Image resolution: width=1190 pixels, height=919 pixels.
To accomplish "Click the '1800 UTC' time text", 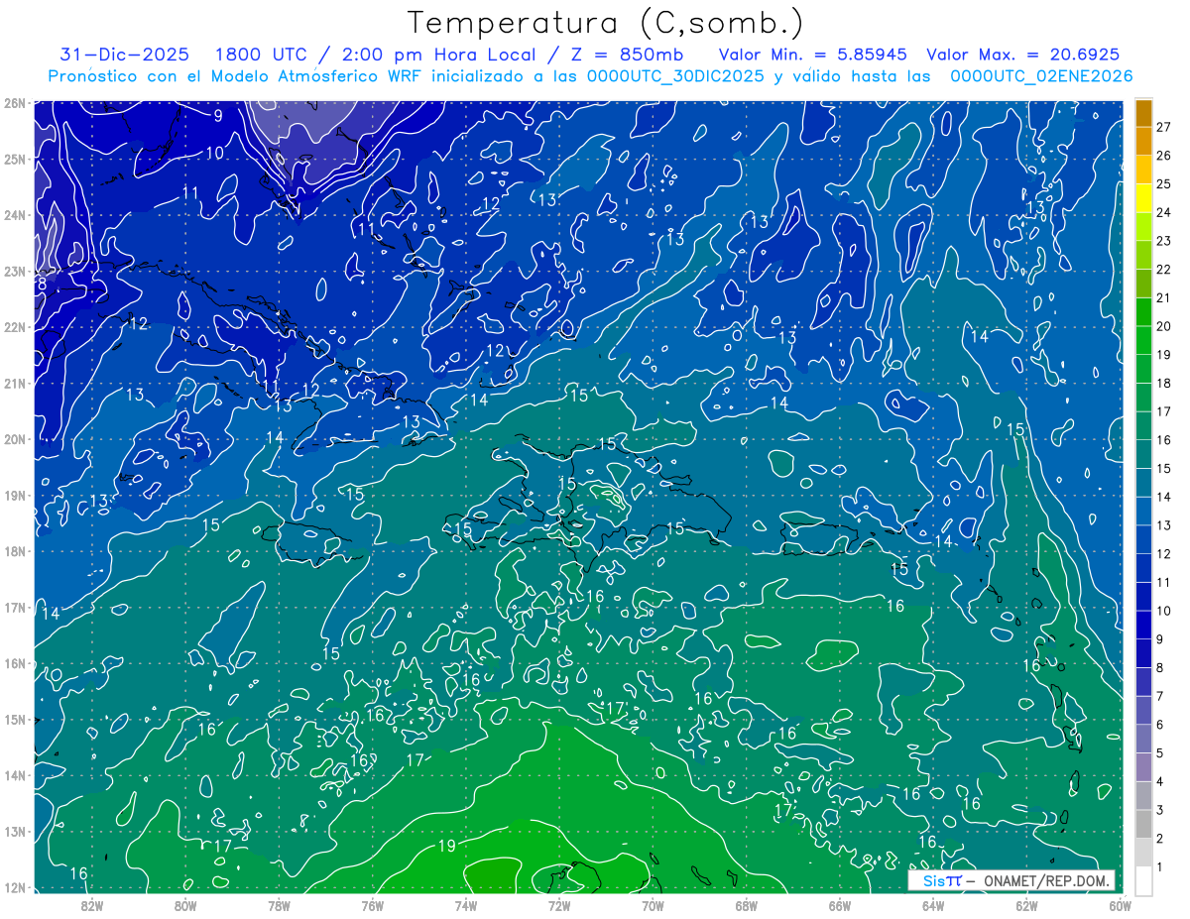I will [263, 55].
